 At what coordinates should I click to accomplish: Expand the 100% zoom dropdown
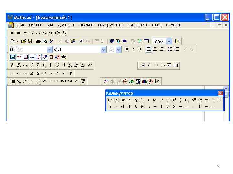click(169, 41)
